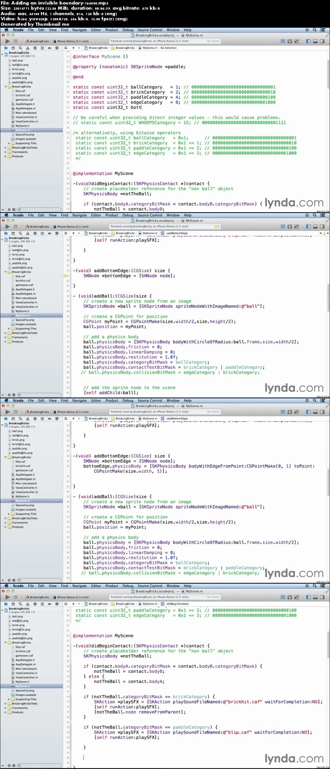Show the debug area in the first frame
330x769 pixels.
click(x=315, y=41)
